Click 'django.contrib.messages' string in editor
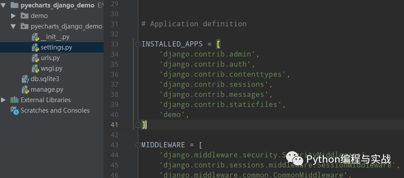Viewport: 404px width, 178px height. coord(214,94)
